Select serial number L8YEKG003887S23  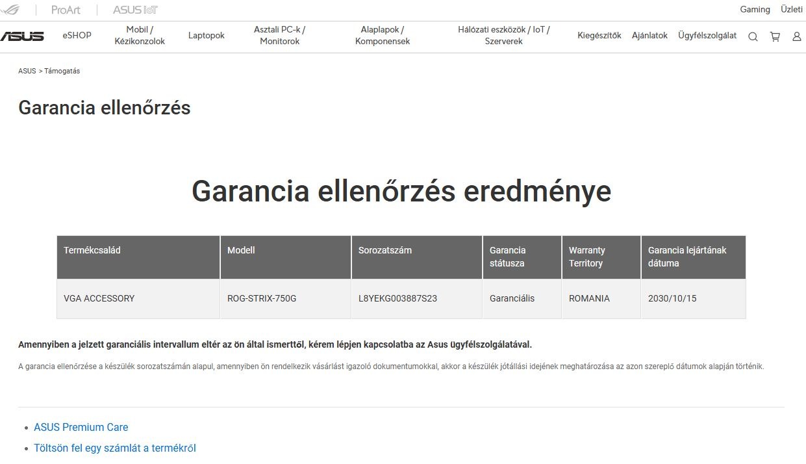click(x=417, y=299)
